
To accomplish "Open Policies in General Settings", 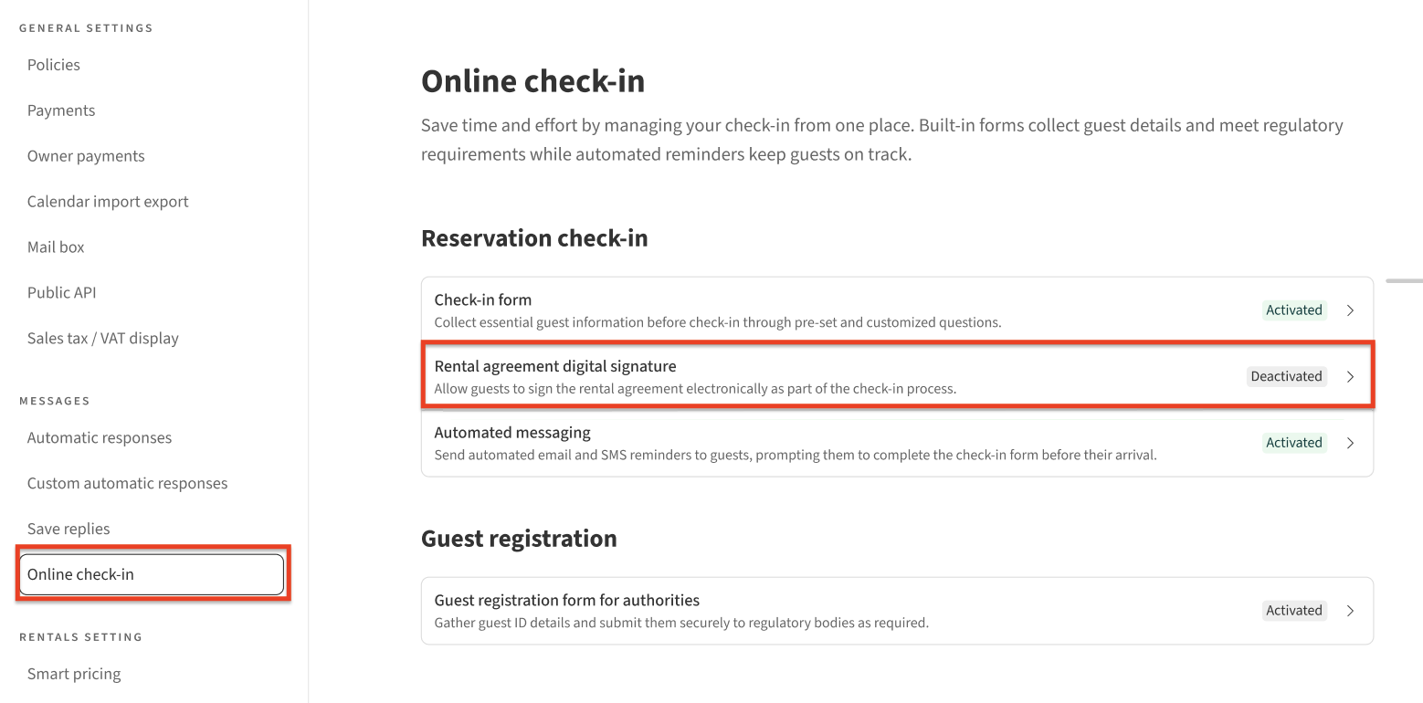I will tap(54, 65).
